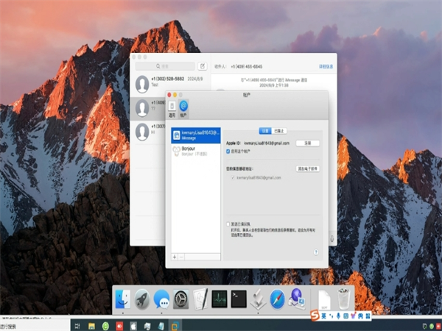Screen dimensions: 442x331
Task: Click the sign out button beside Apple ID
Action: point(307,143)
